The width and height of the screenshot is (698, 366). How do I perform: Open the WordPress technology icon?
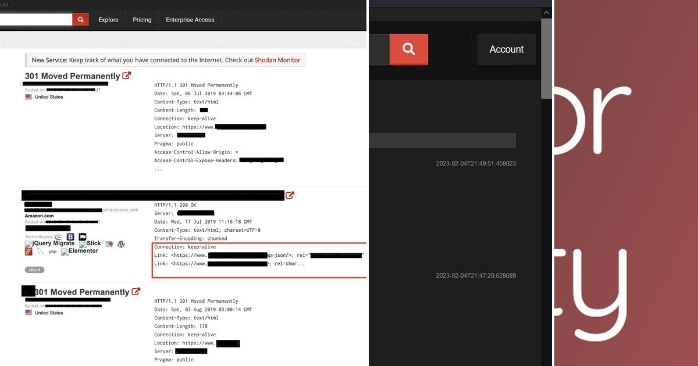pyautogui.click(x=120, y=244)
